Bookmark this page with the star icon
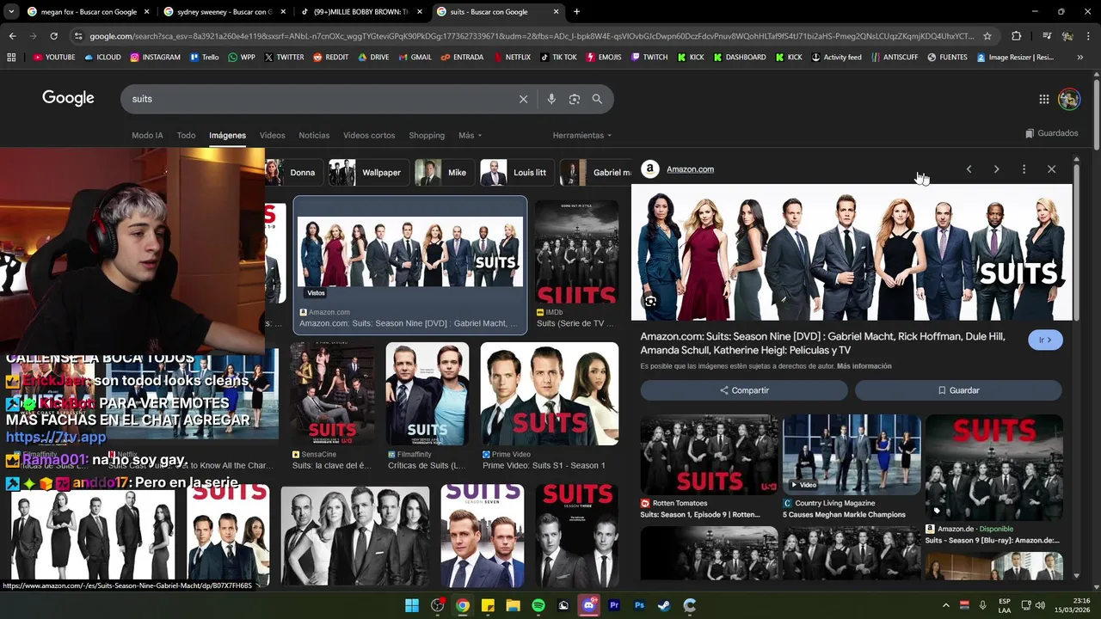The height and width of the screenshot is (619, 1101). click(987, 36)
